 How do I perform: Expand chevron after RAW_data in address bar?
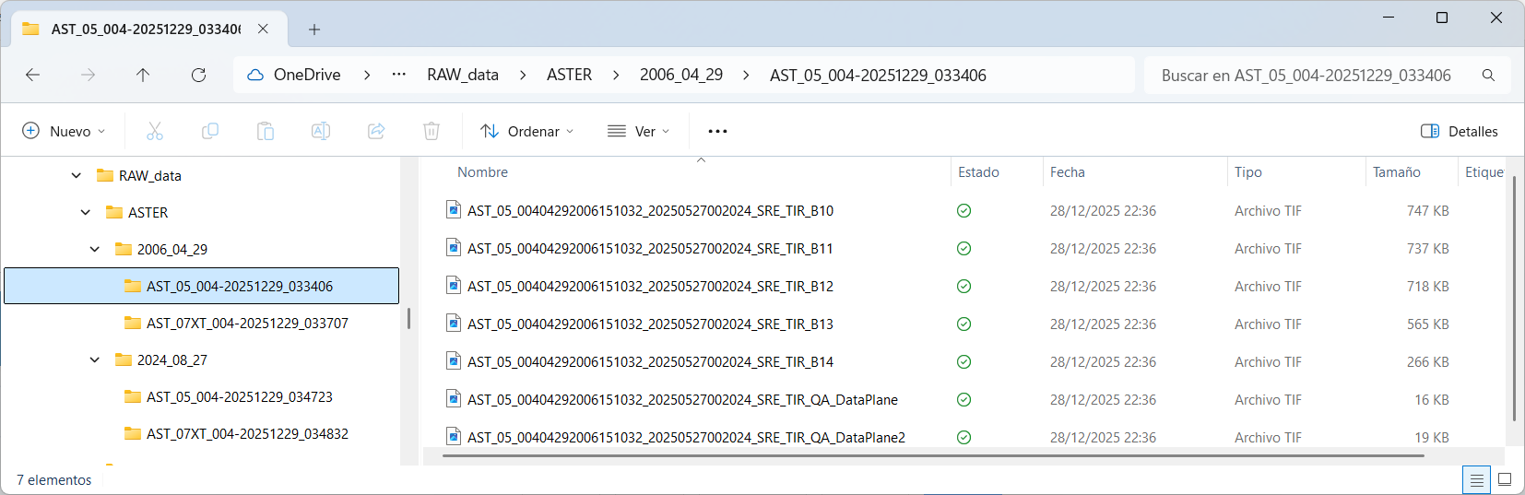click(x=523, y=75)
